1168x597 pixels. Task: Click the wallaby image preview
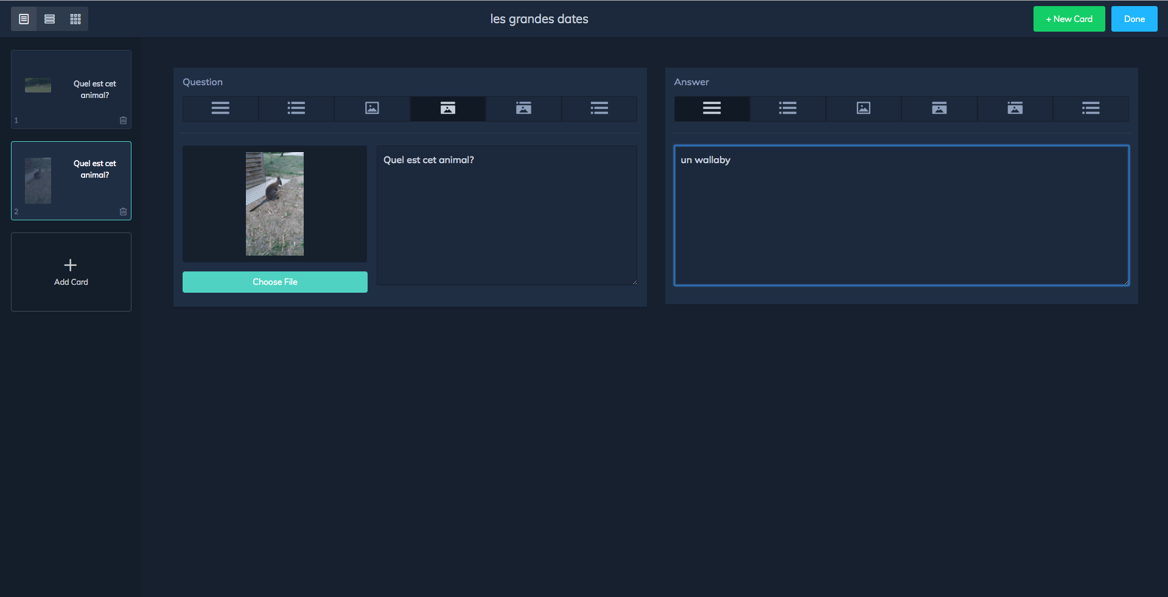(x=275, y=204)
